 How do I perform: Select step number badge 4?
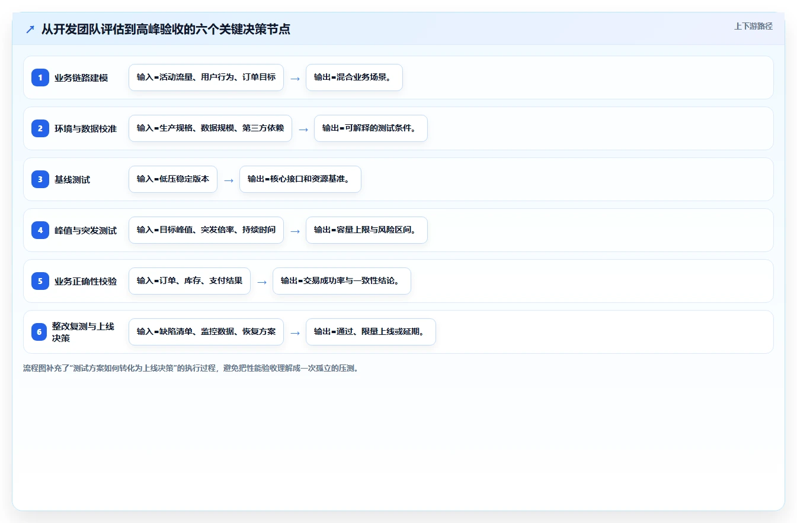tap(40, 230)
